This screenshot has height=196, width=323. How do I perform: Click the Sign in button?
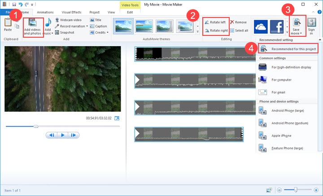point(311,26)
